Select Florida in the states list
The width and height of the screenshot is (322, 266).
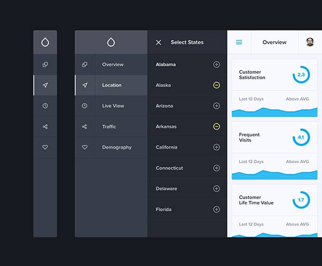(x=164, y=209)
